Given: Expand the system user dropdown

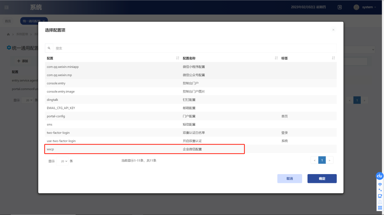Looking at the screenshot, I should (x=365, y=7).
